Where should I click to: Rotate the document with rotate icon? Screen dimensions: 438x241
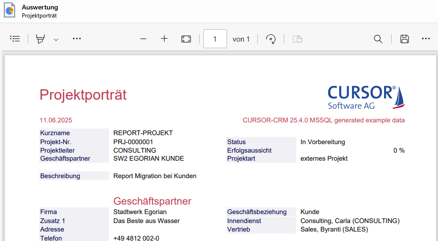coord(271,39)
